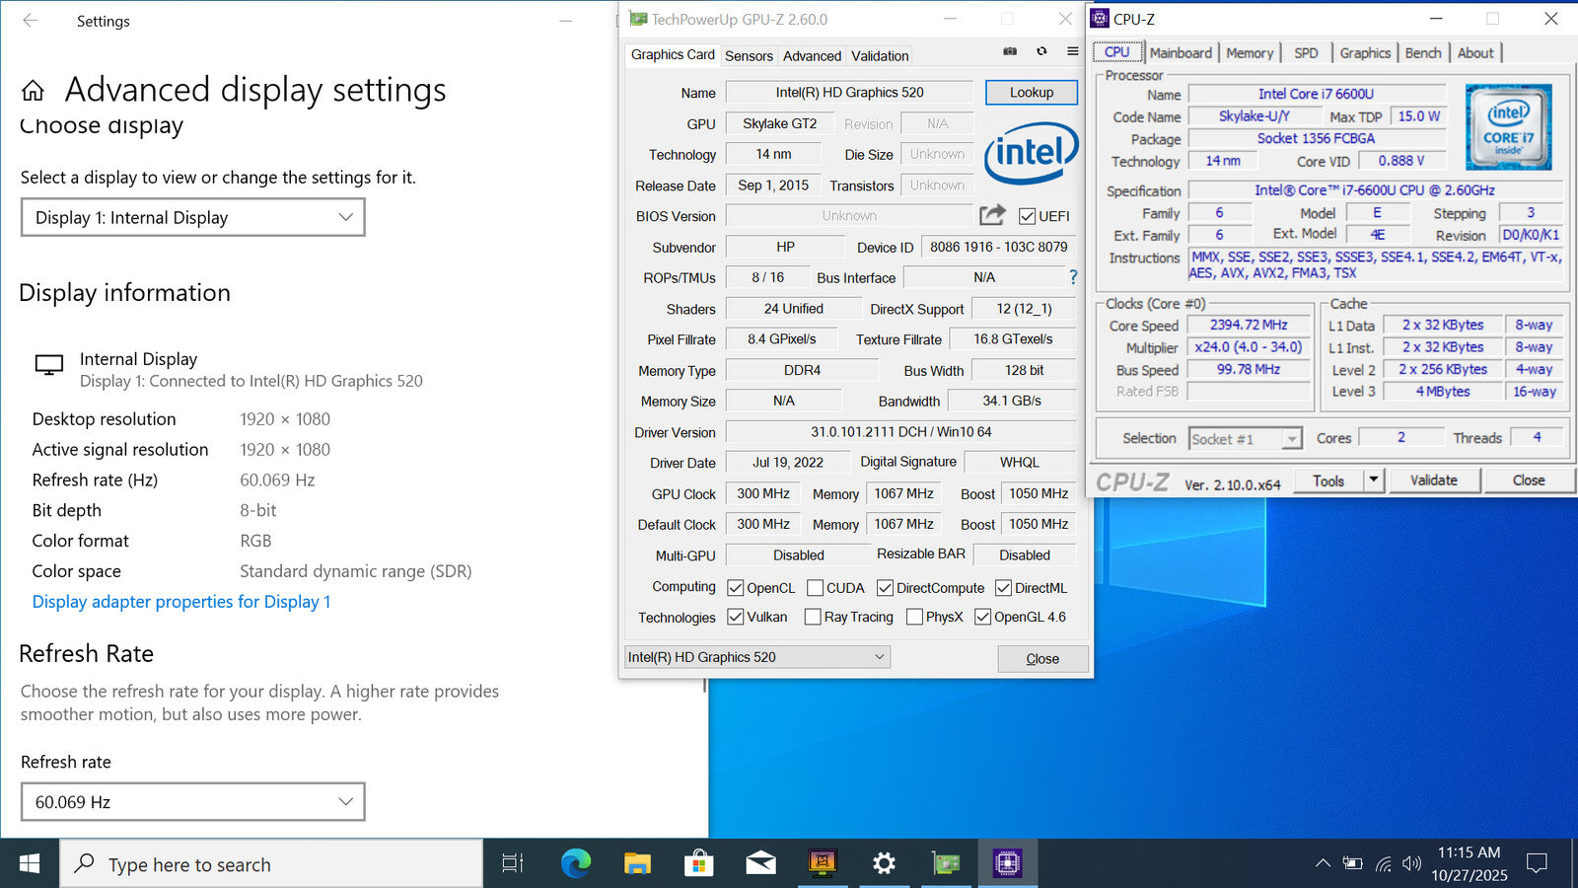
Task: Switch to the Sensors tab in GPU-Z
Action: tap(749, 56)
